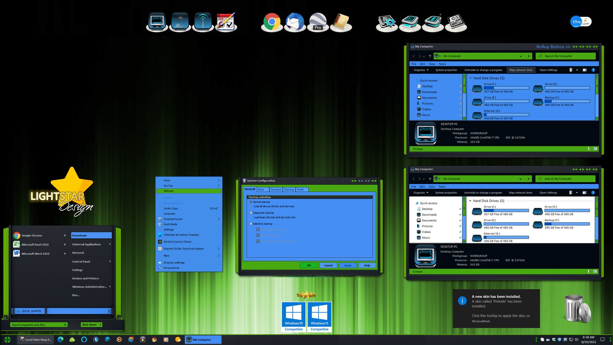
Task: Toggle second checkbox under Selective startup
Action: coord(258,235)
